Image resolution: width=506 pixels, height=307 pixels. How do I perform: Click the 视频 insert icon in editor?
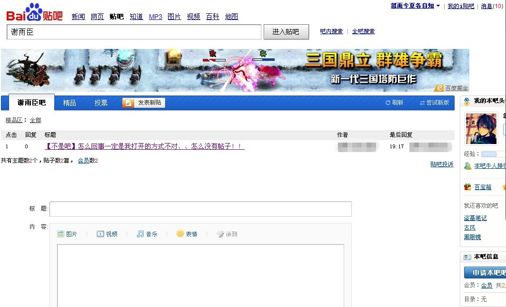100,234
